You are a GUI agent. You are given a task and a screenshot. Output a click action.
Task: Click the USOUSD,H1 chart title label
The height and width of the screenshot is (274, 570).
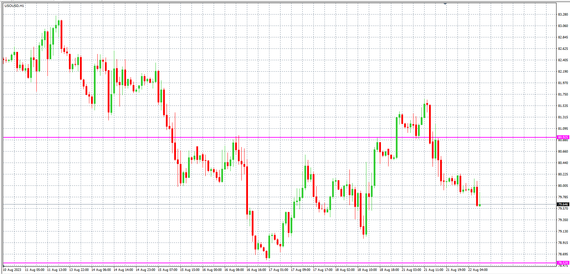14,6
